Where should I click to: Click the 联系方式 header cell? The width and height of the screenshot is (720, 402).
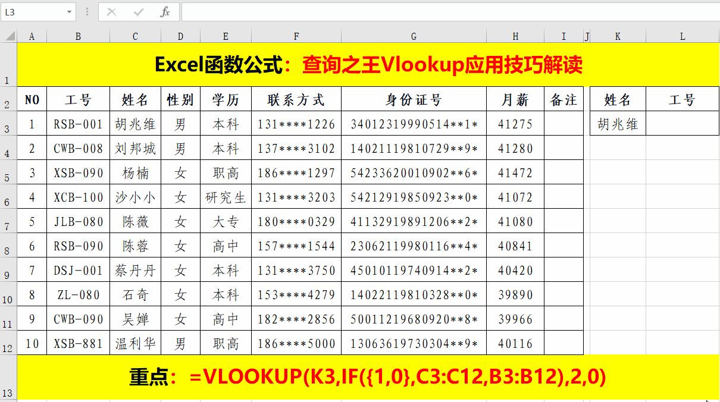pos(296,99)
